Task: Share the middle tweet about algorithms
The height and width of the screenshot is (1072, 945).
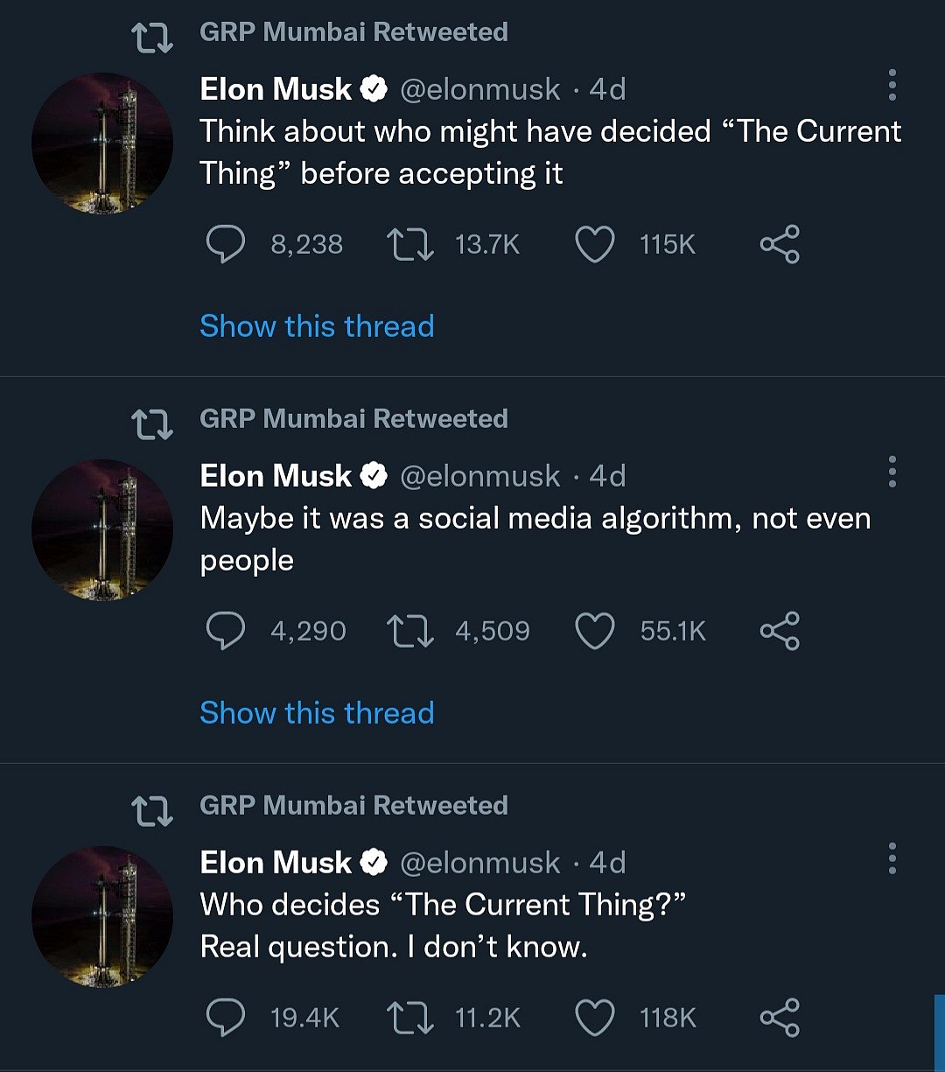Action: [779, 631]
